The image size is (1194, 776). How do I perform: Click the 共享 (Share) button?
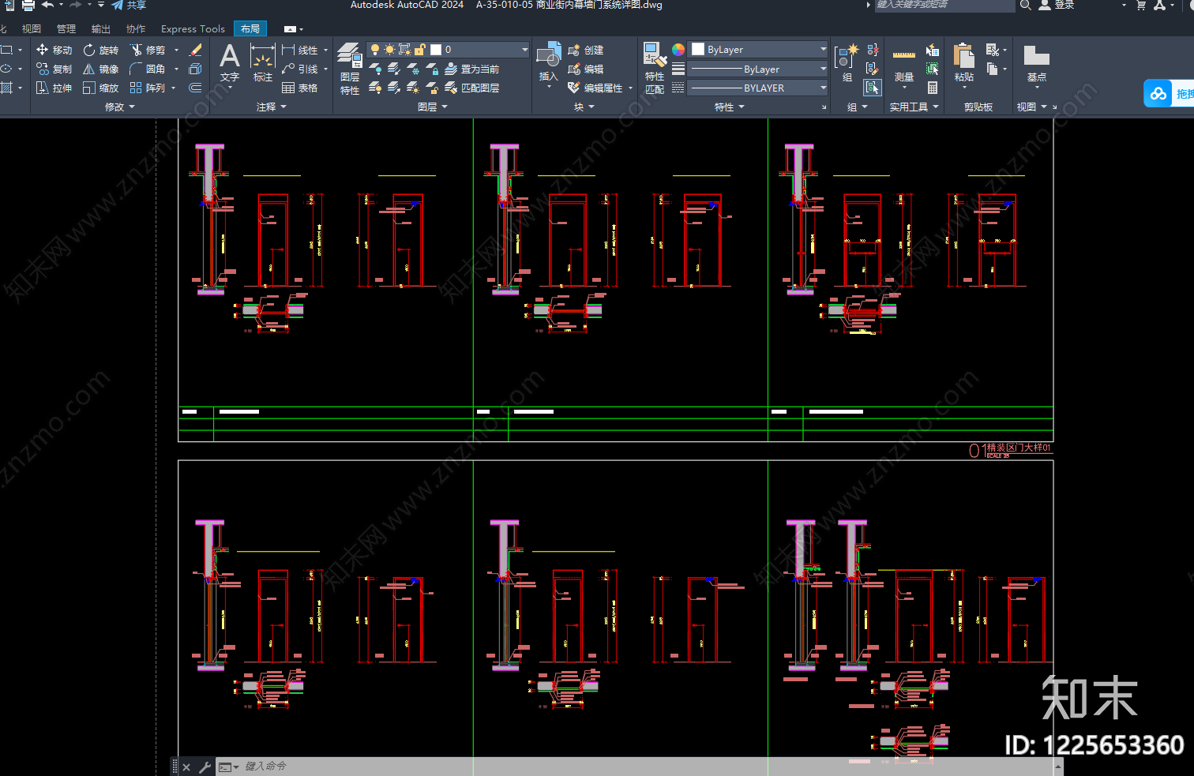pyautogui.click(x=129, y=5)
